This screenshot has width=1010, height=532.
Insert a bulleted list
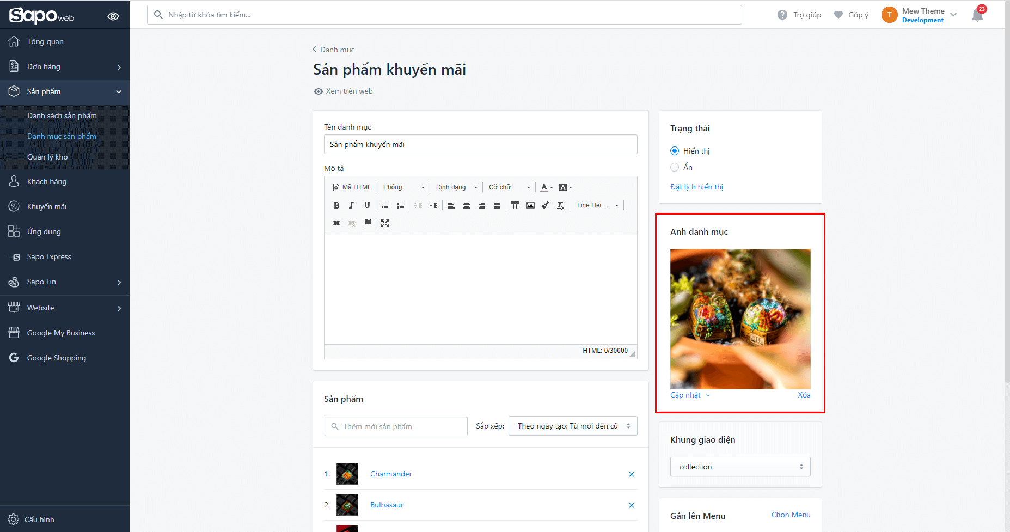[x=400, y=205]
